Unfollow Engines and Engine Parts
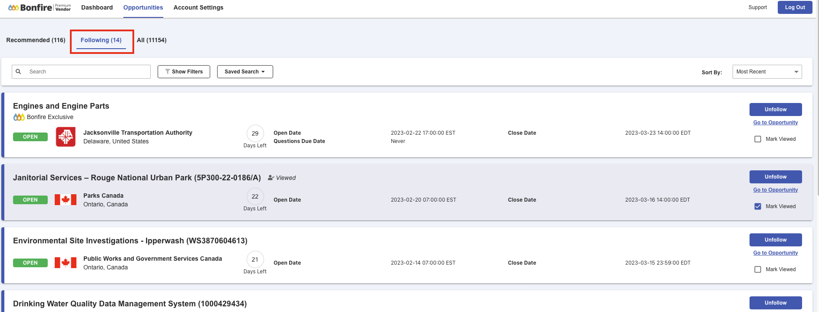Screen dimensions: 819x312 pos(776,110)
